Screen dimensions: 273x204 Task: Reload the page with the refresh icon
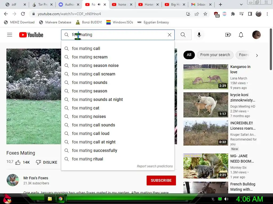click(x=23, y=14)
